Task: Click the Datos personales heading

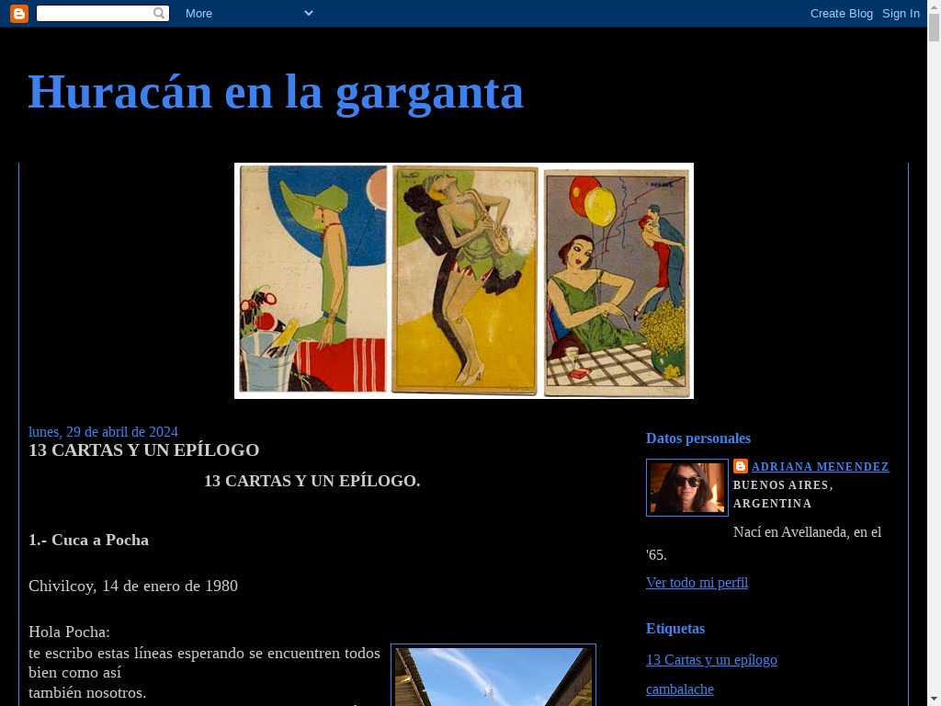Action: (x=698, y=438)
